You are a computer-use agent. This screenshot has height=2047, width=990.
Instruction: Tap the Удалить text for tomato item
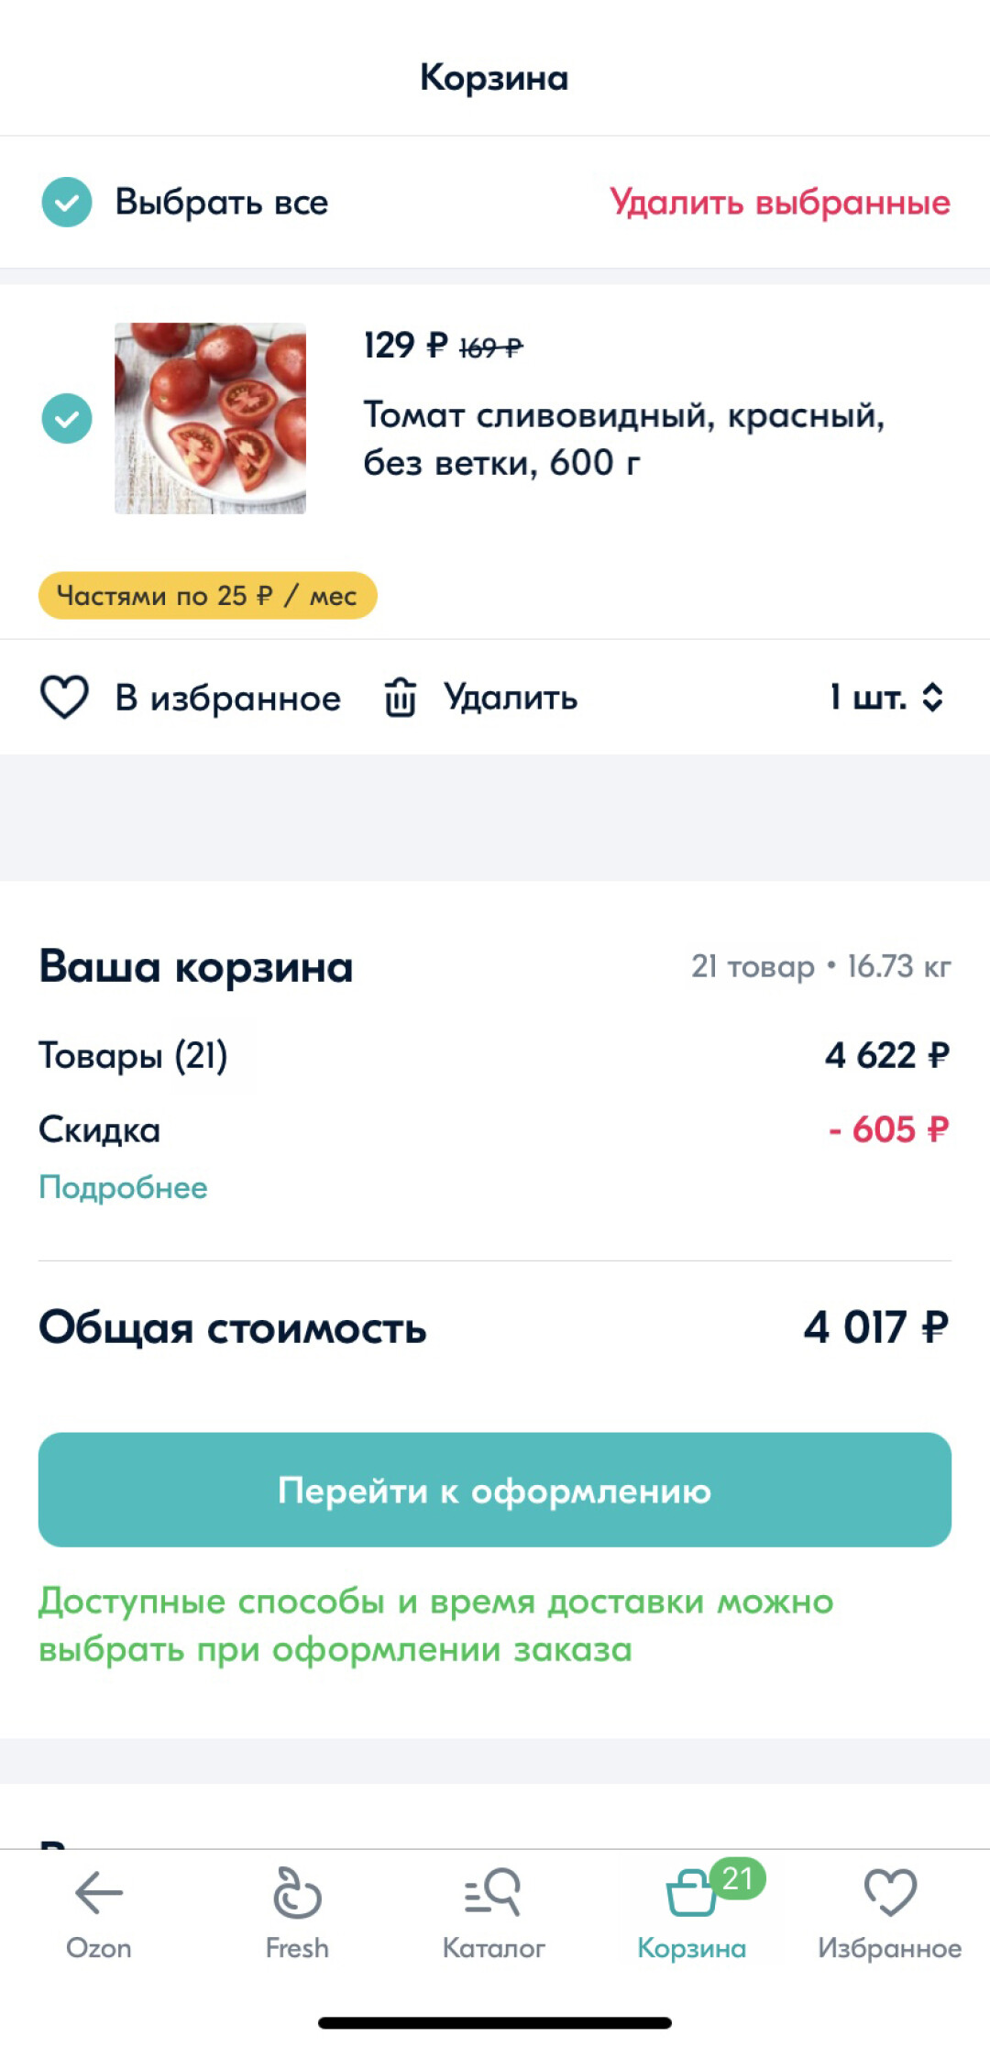point(511,698)
